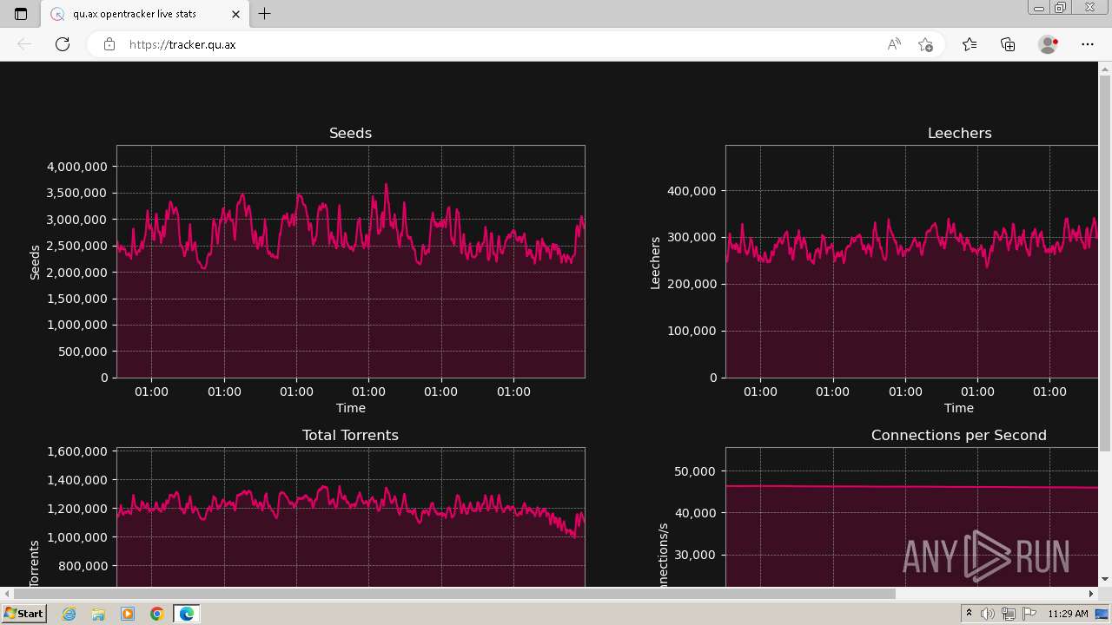The image size is (1112, 625).
Task: Refresh the tracker page
Action: tap(63, 44)
